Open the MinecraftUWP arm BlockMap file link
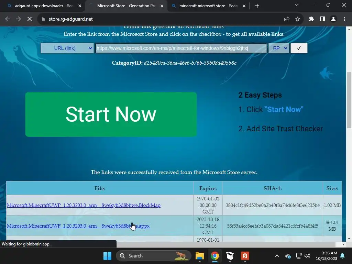The width and height of the screenshot is (352, 264). [84, 205]
